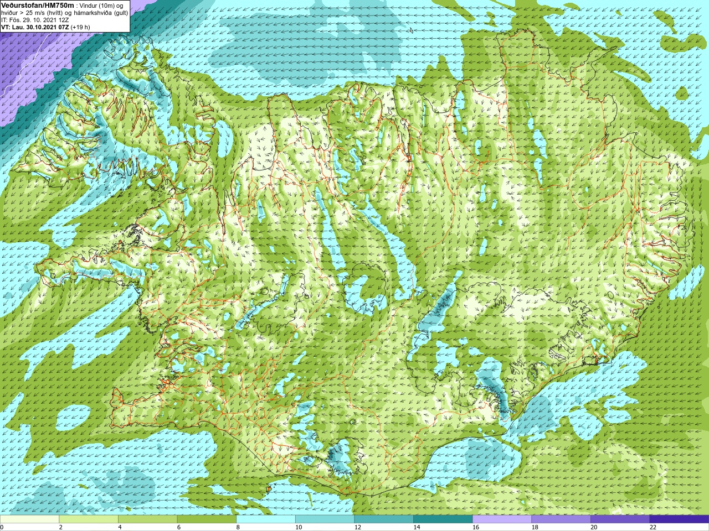Click the '10' label on the colour scale
This screenshot has height=531, width=709.
click(x=299, y=527)
